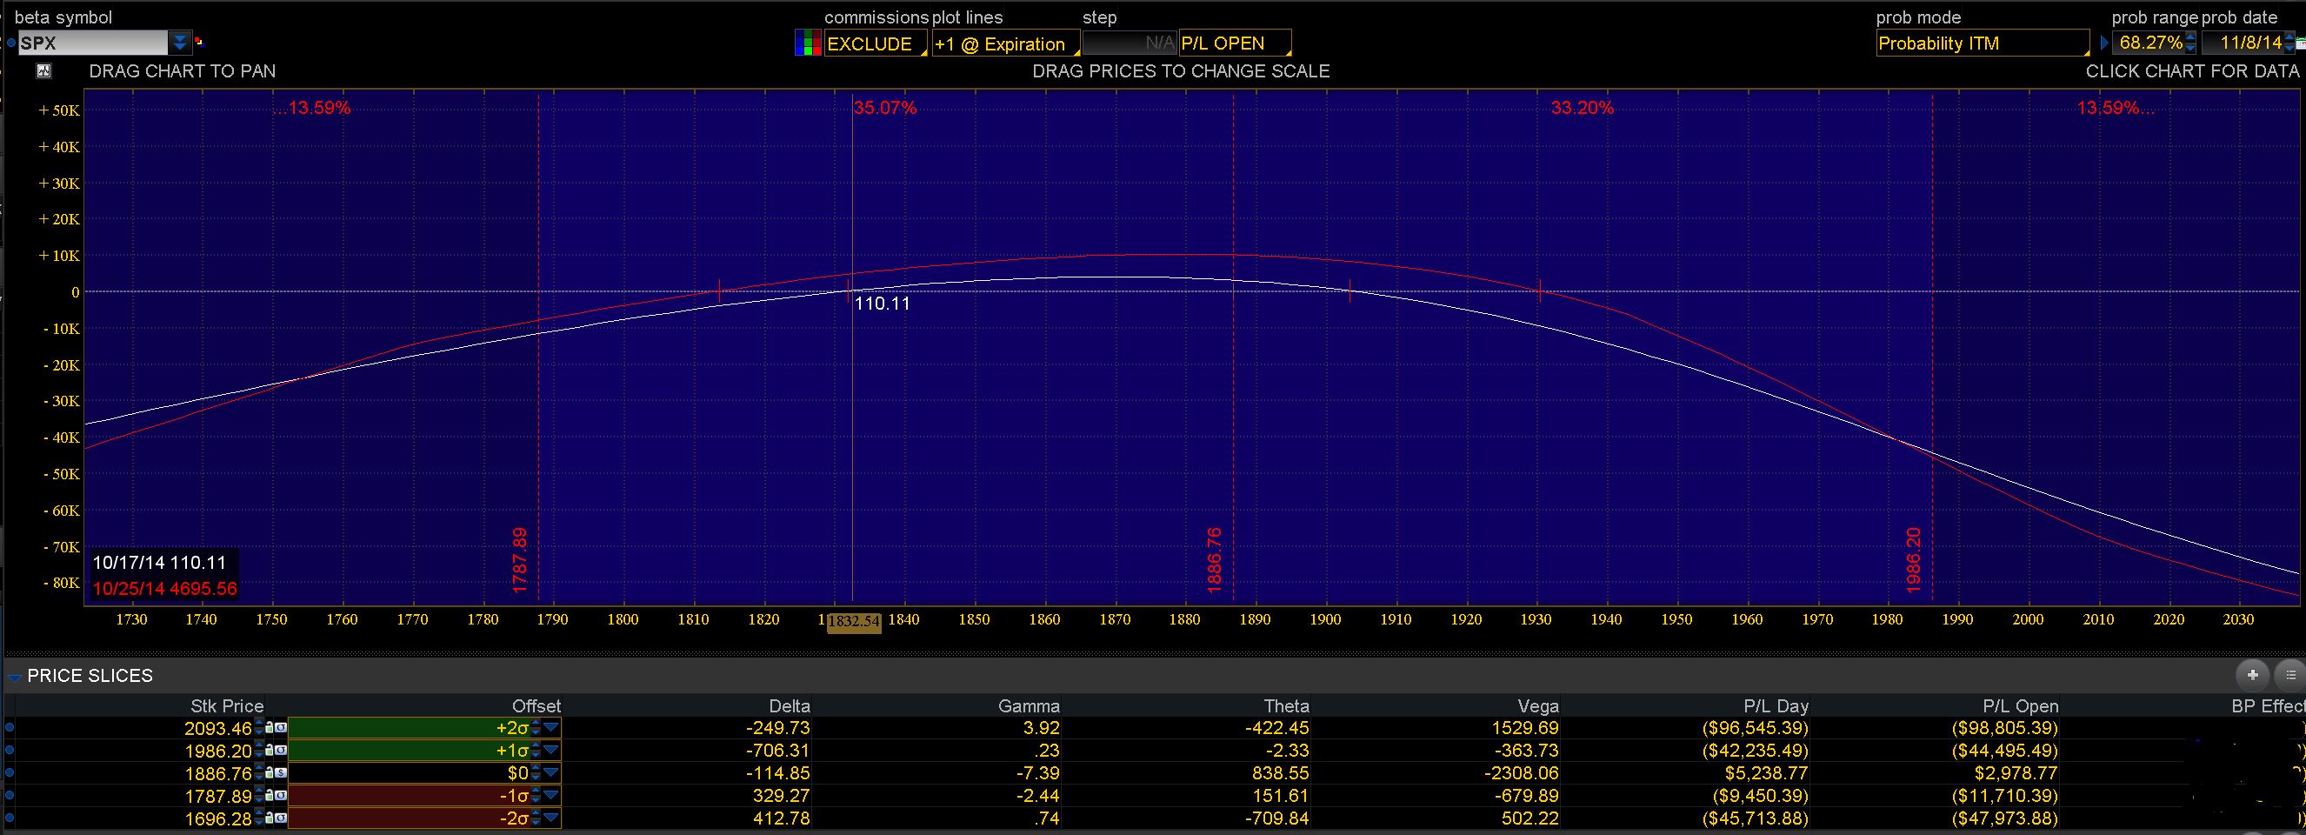Toggle the blue dot on the 1787.89 slice row
Screen dimensions: 2306x835
[x=9, y=795]
